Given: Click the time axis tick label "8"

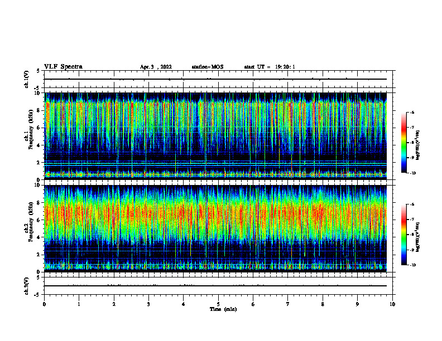Looking at the screenshot, I should (323, 304).
